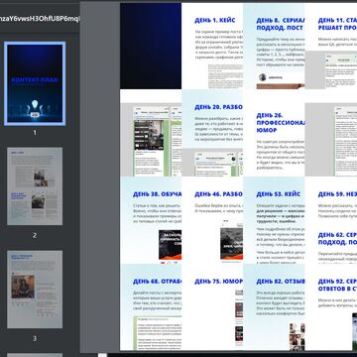Click the ДЕНЬ 92 heading
Viewport: 357px width, 357px height.
(337, 286)
